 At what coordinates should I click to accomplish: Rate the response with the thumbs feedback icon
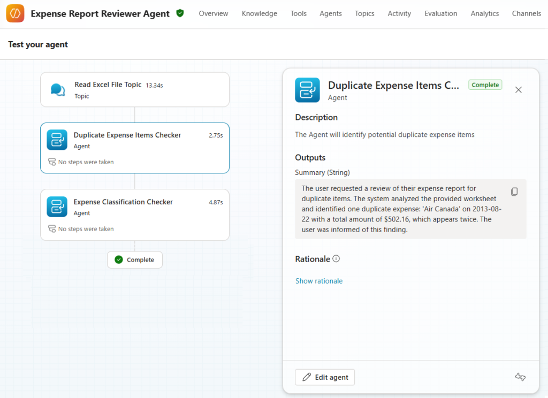[520, 377]
